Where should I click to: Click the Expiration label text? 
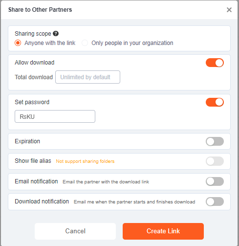(x=27, y=141)
